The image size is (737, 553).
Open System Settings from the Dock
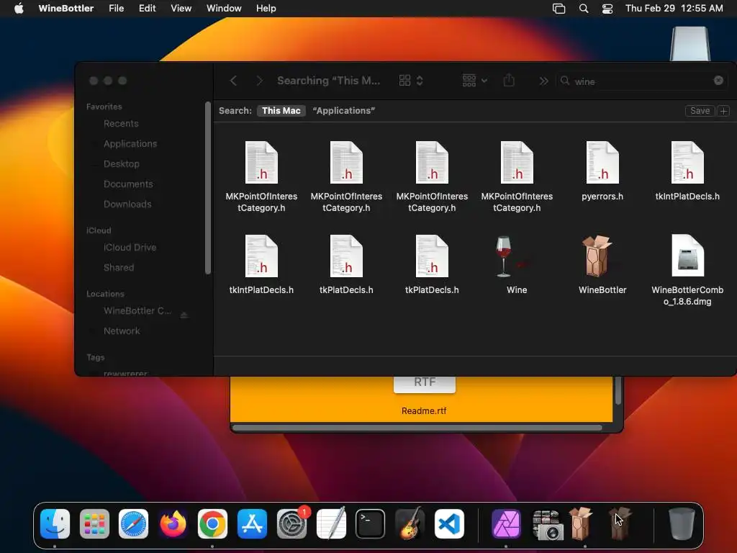(x=292, y=523)
